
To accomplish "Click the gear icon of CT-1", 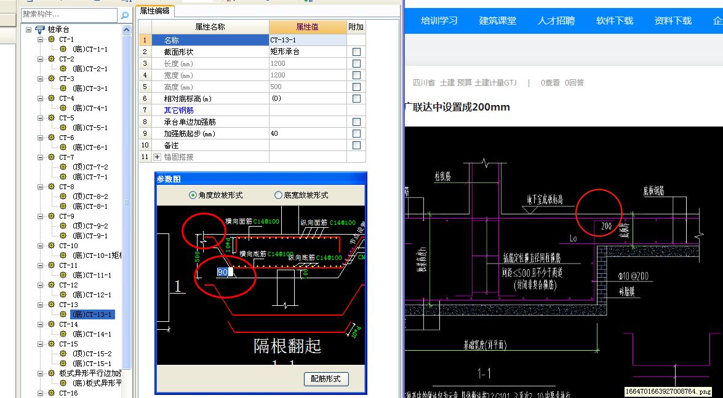I will 52,39.
